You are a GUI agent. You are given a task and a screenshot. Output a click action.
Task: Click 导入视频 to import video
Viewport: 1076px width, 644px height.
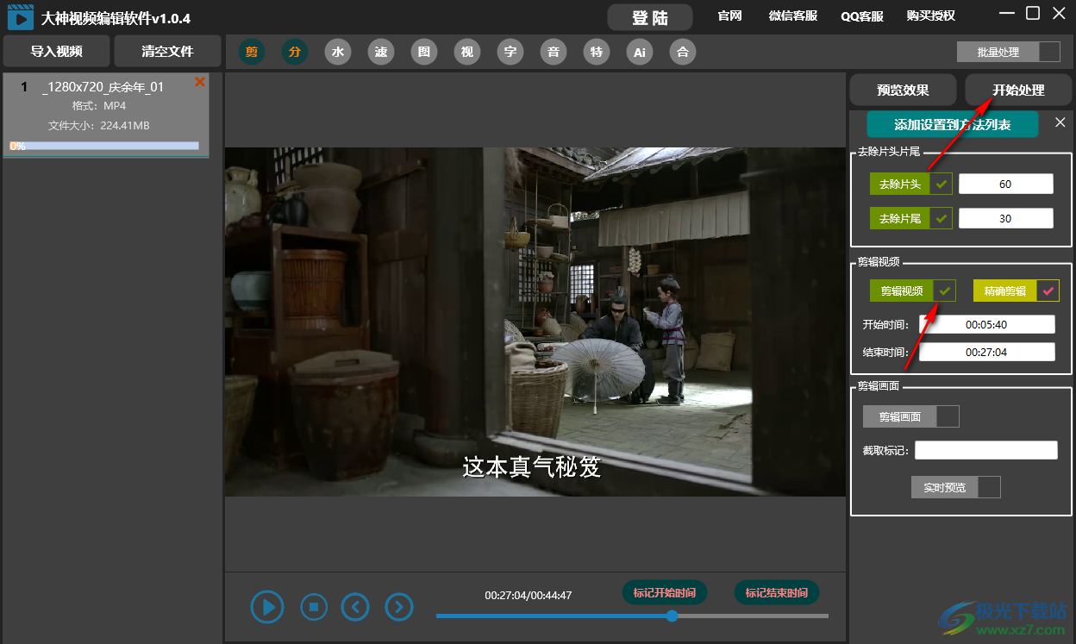pos(57,51)
